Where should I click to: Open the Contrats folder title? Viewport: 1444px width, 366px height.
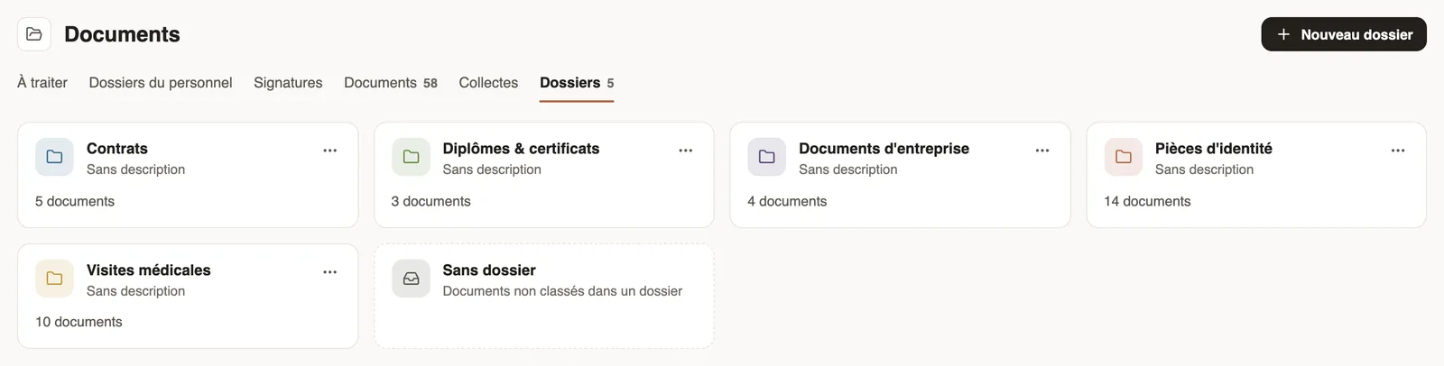(x=117, y=149)
